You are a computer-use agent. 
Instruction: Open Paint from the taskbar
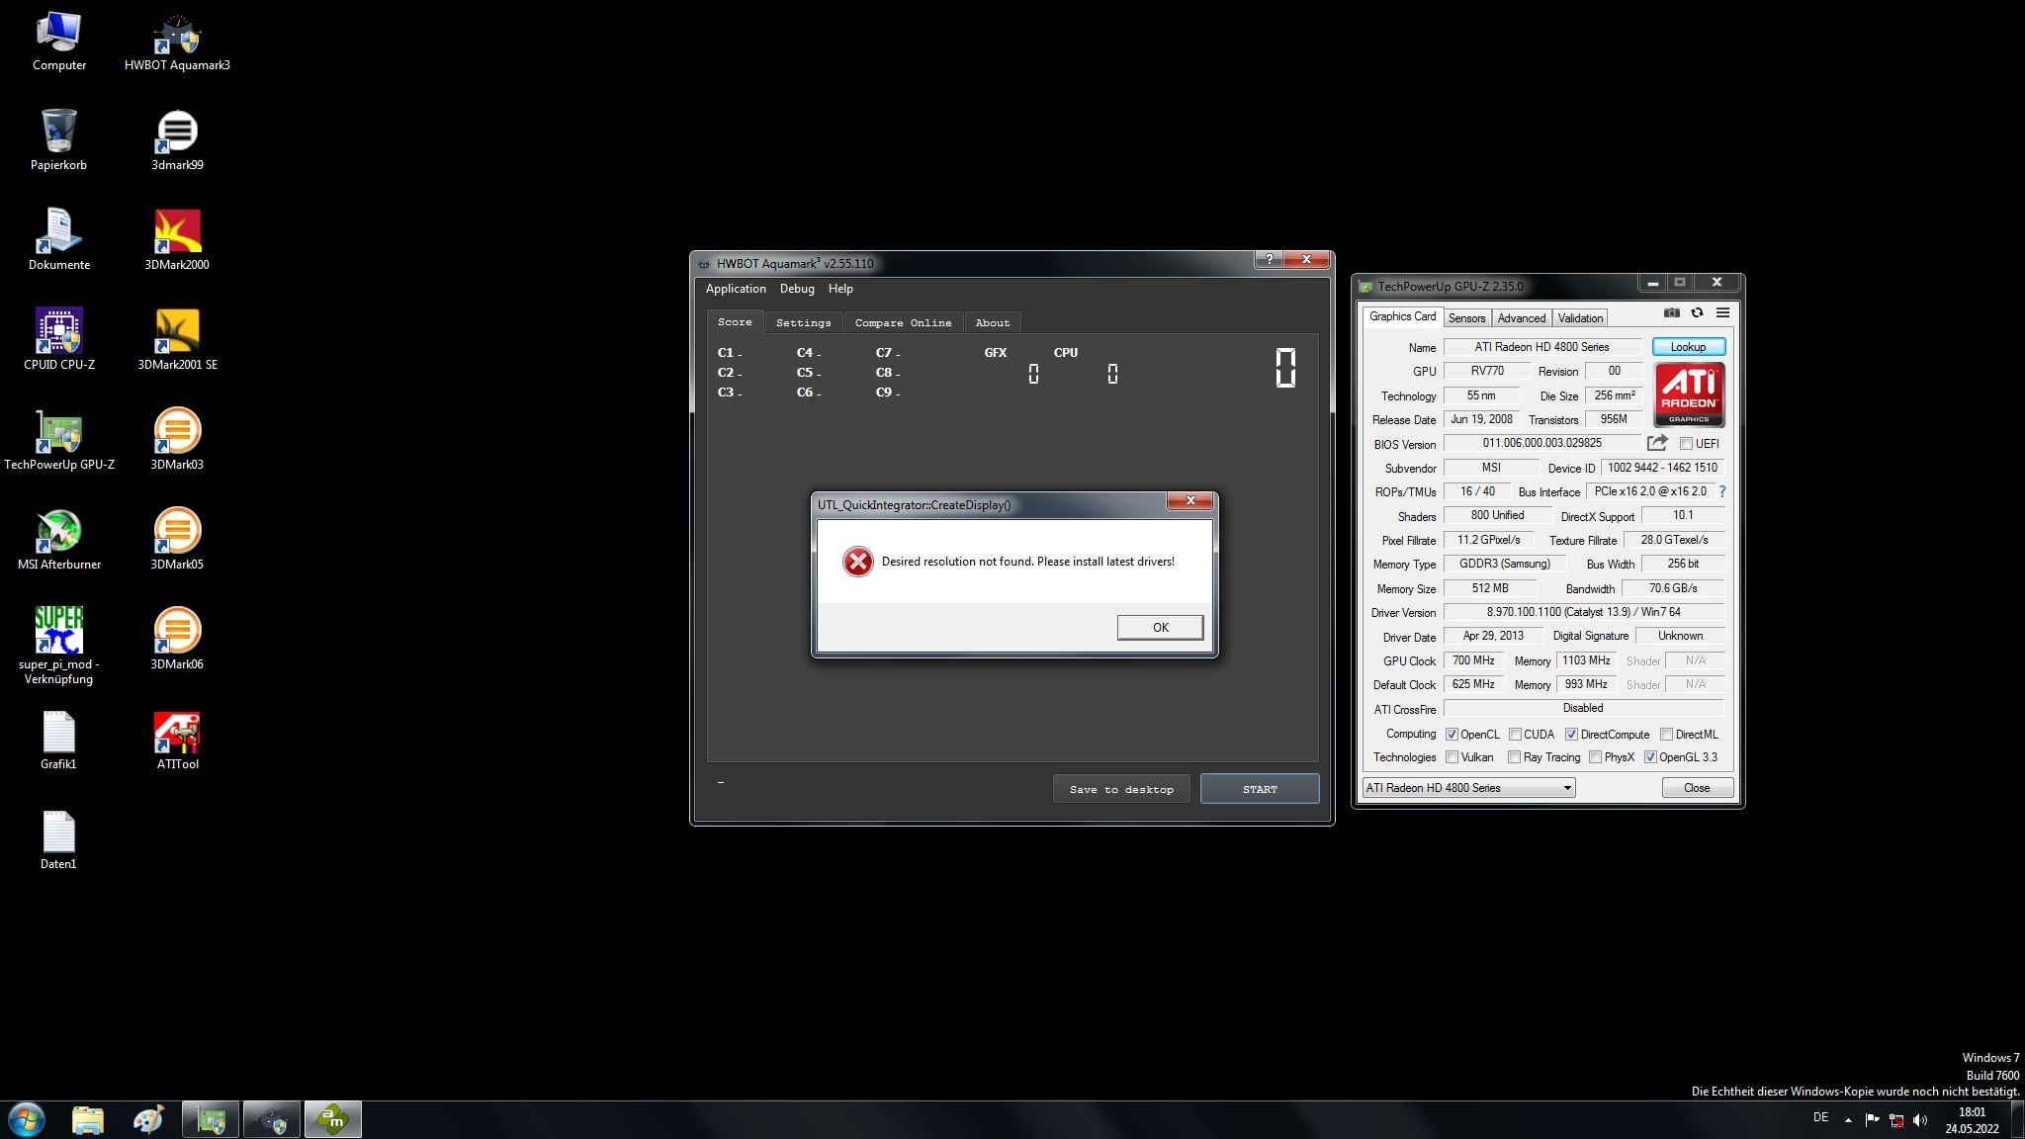[148, 1120]
